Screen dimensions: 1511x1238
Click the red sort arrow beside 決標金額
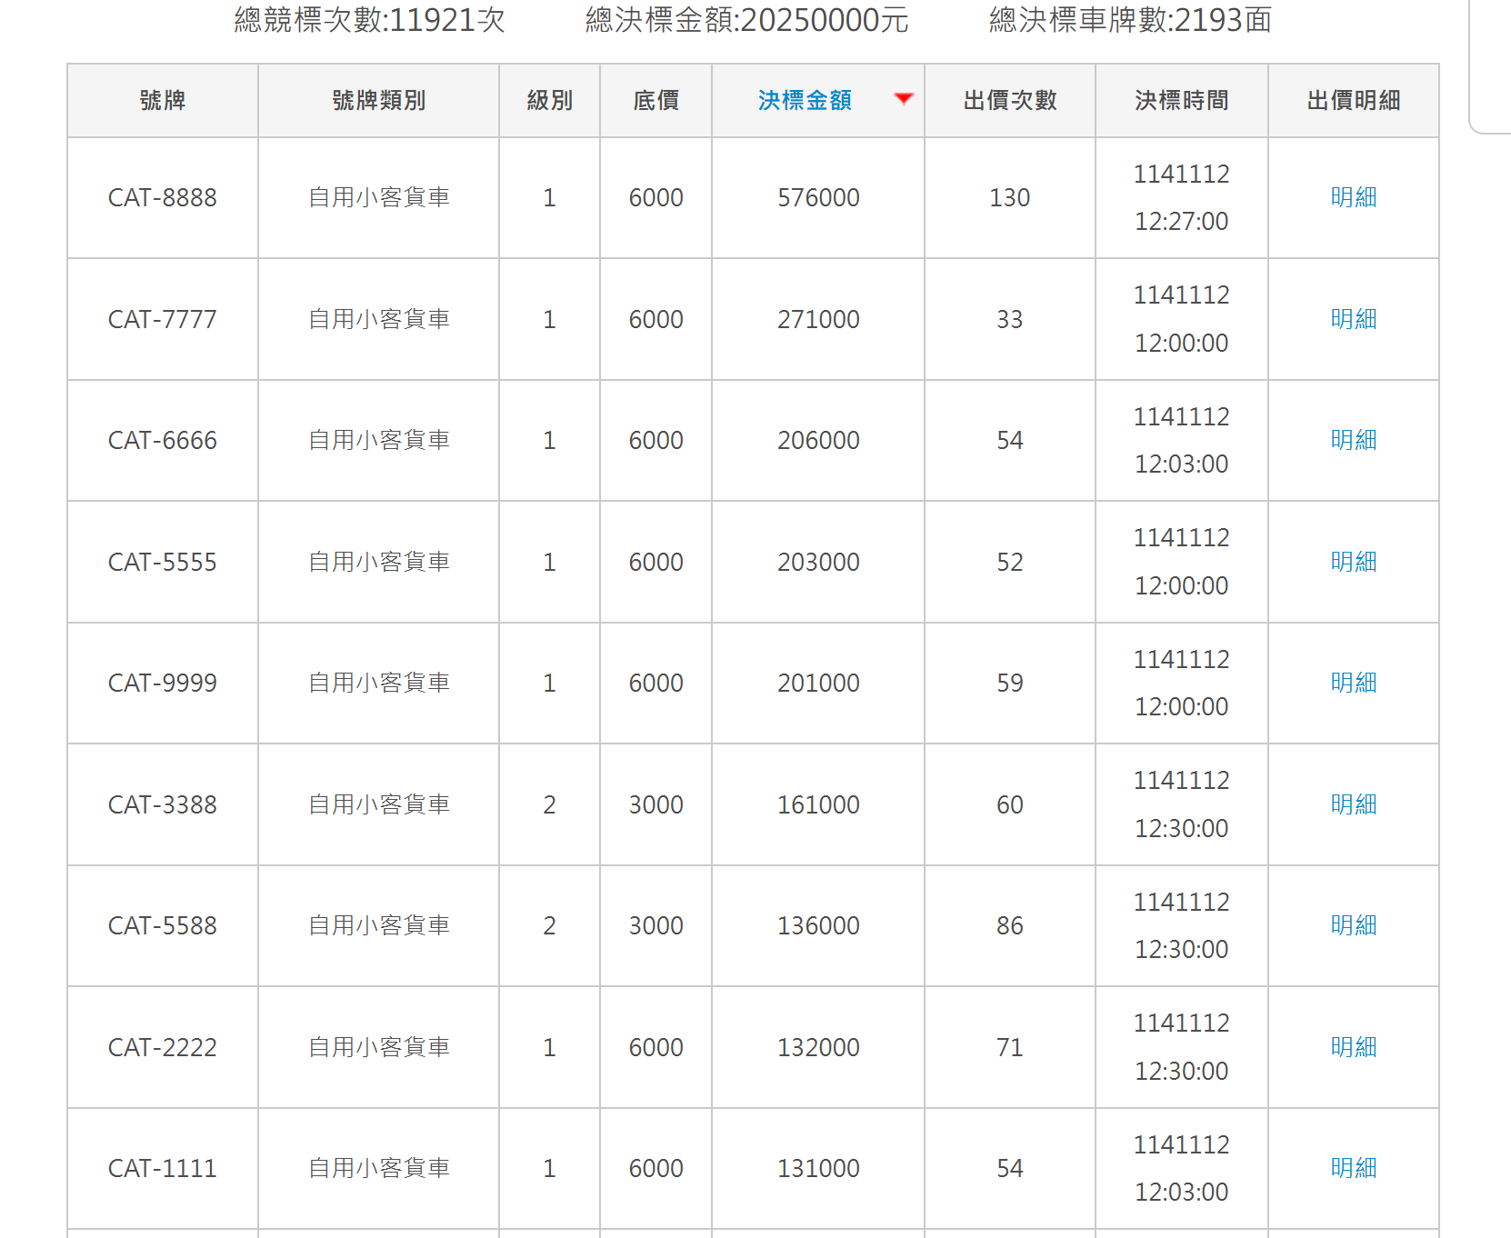coord(903,99)
